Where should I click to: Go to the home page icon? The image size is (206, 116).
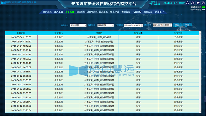click(198, 3)
